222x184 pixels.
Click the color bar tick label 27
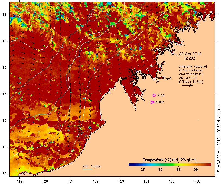click(x=143, y=170)
